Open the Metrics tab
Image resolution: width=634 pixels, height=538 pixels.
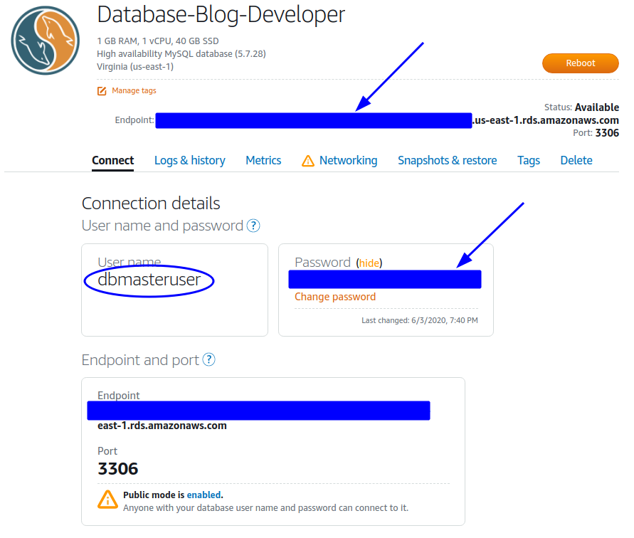(x=263, y=161)
